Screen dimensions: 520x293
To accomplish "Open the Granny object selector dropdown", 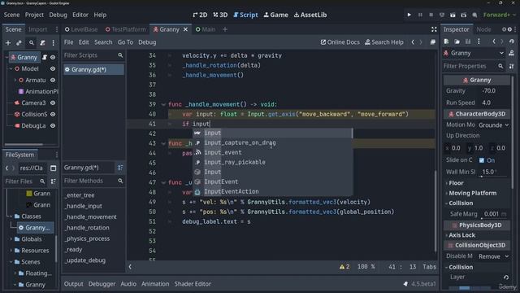I will point(474,53).
